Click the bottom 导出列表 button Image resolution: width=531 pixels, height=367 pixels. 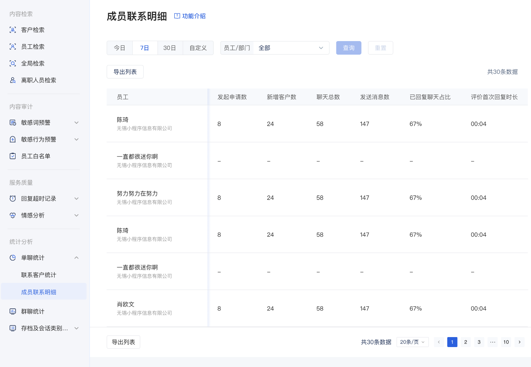[124, 342]
